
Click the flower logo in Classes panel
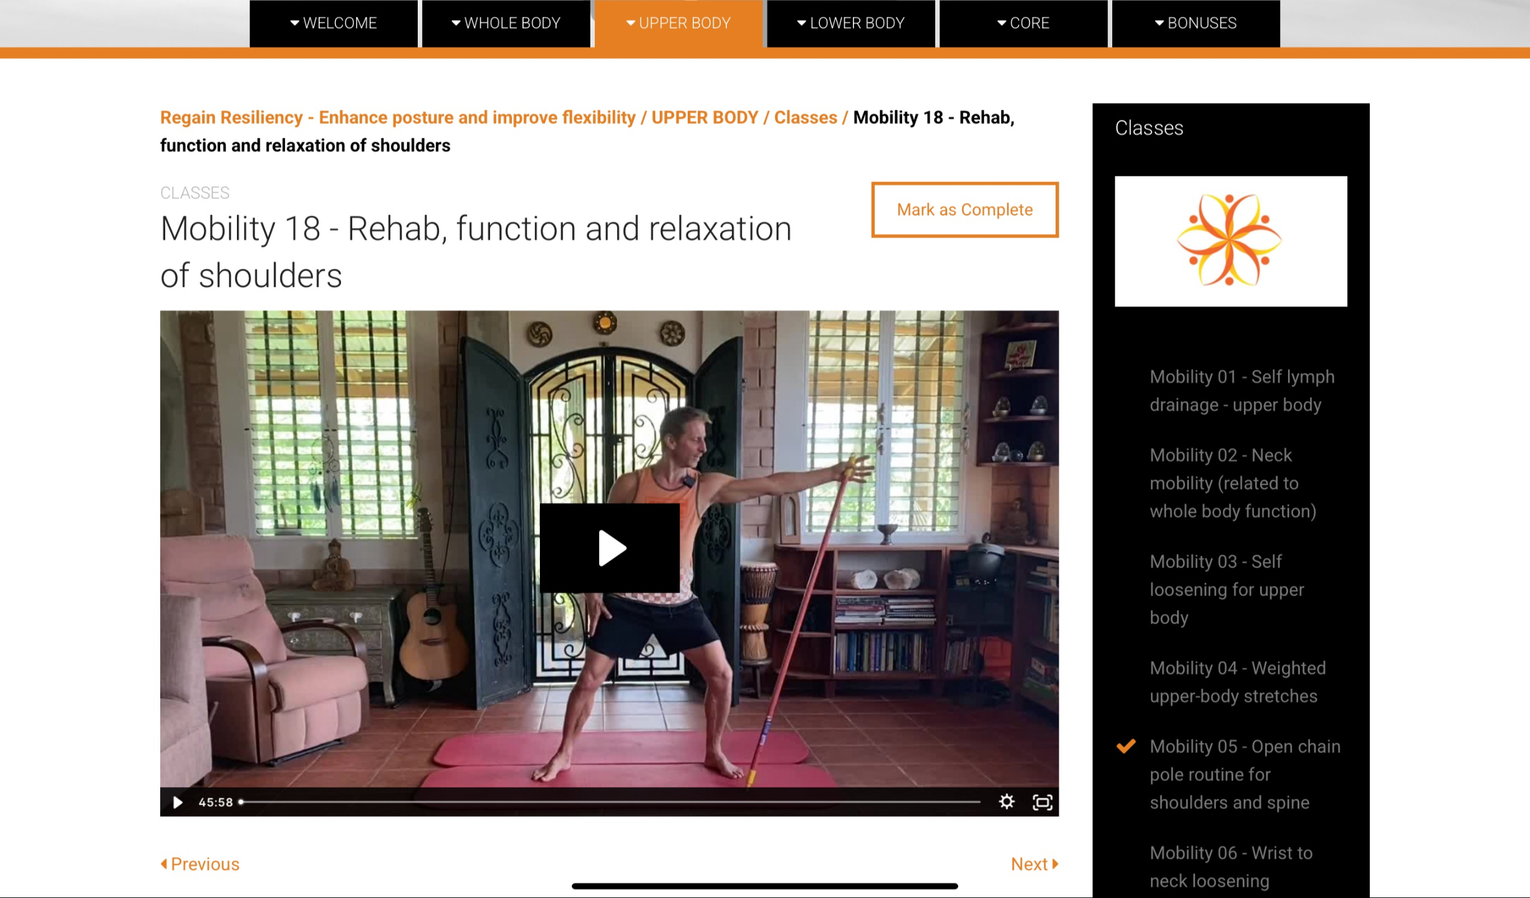[x=1230, y=241]
